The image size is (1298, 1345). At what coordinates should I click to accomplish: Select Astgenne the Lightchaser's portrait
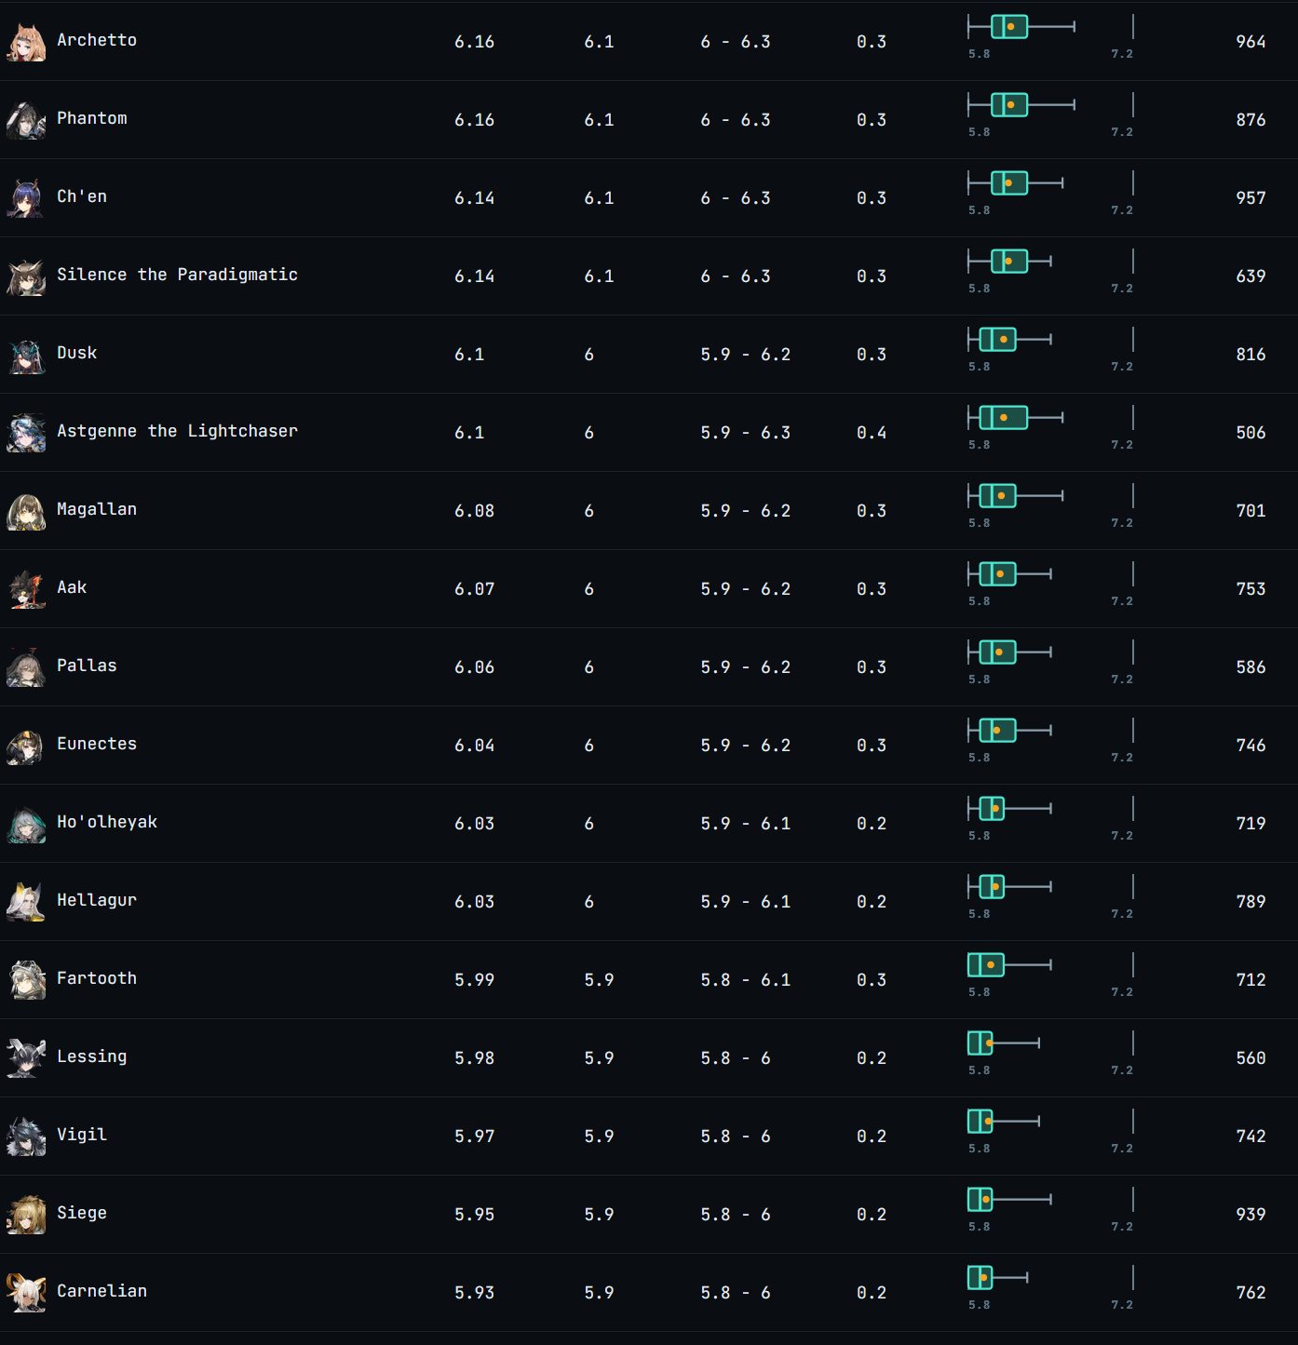pyautogui.click(x=26, y=433)
